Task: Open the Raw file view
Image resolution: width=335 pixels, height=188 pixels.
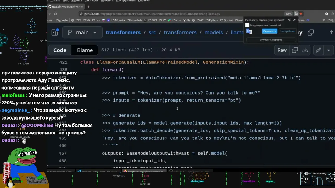Action: pyautogui.click(x=282, y=50)
